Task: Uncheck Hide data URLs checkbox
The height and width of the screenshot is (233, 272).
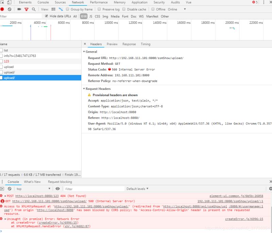Action: pyautogui.click(x=47, y=16)
